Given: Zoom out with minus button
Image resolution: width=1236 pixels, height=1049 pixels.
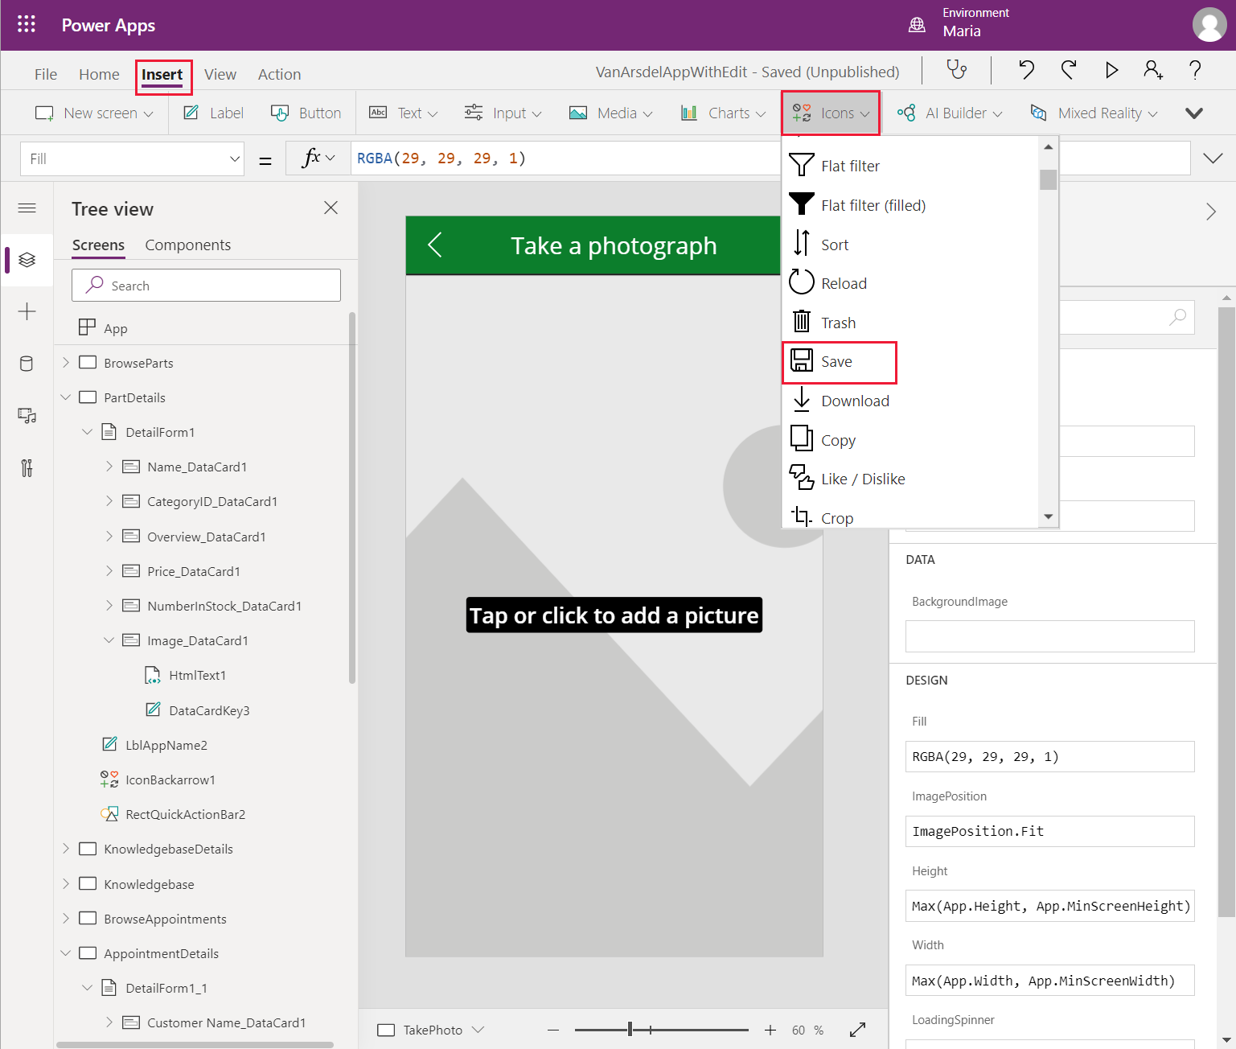Looking at the screenshot, I should pos(553,1030).
